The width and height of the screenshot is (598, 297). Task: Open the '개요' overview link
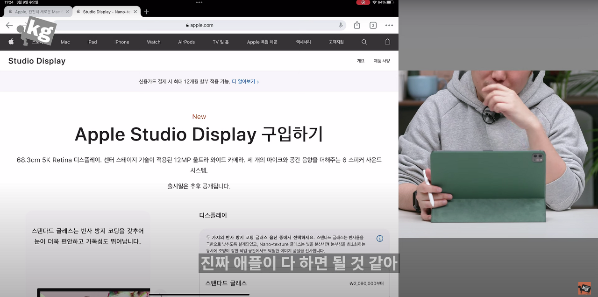[361, 61]
